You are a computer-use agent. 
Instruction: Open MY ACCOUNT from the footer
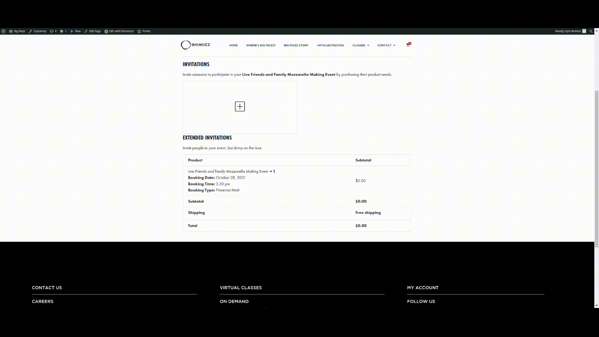point(423,287)
